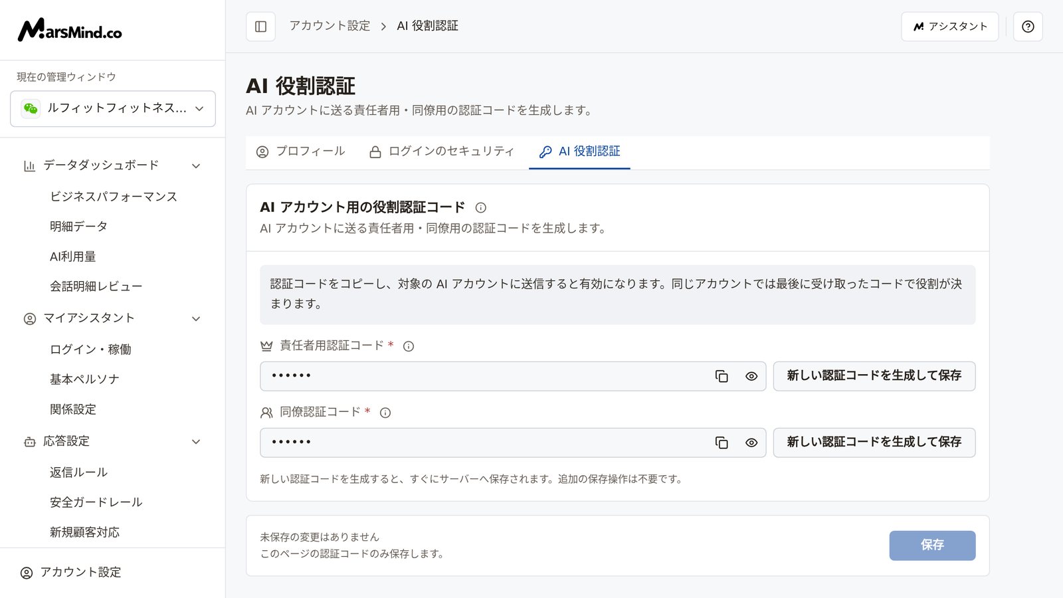Click the MarsMind.co logo
1063x598 pixels.
click(70, 30)
